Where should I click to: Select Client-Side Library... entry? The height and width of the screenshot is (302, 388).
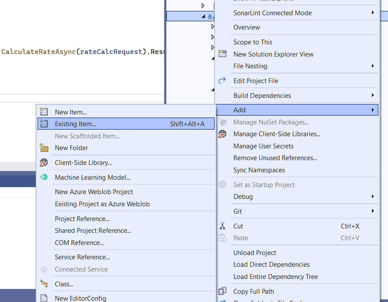click(x=126, y=163)
